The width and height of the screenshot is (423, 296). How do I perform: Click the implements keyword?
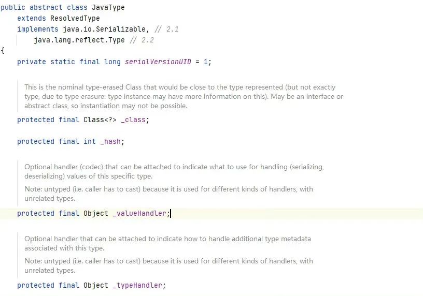point(38,29)
